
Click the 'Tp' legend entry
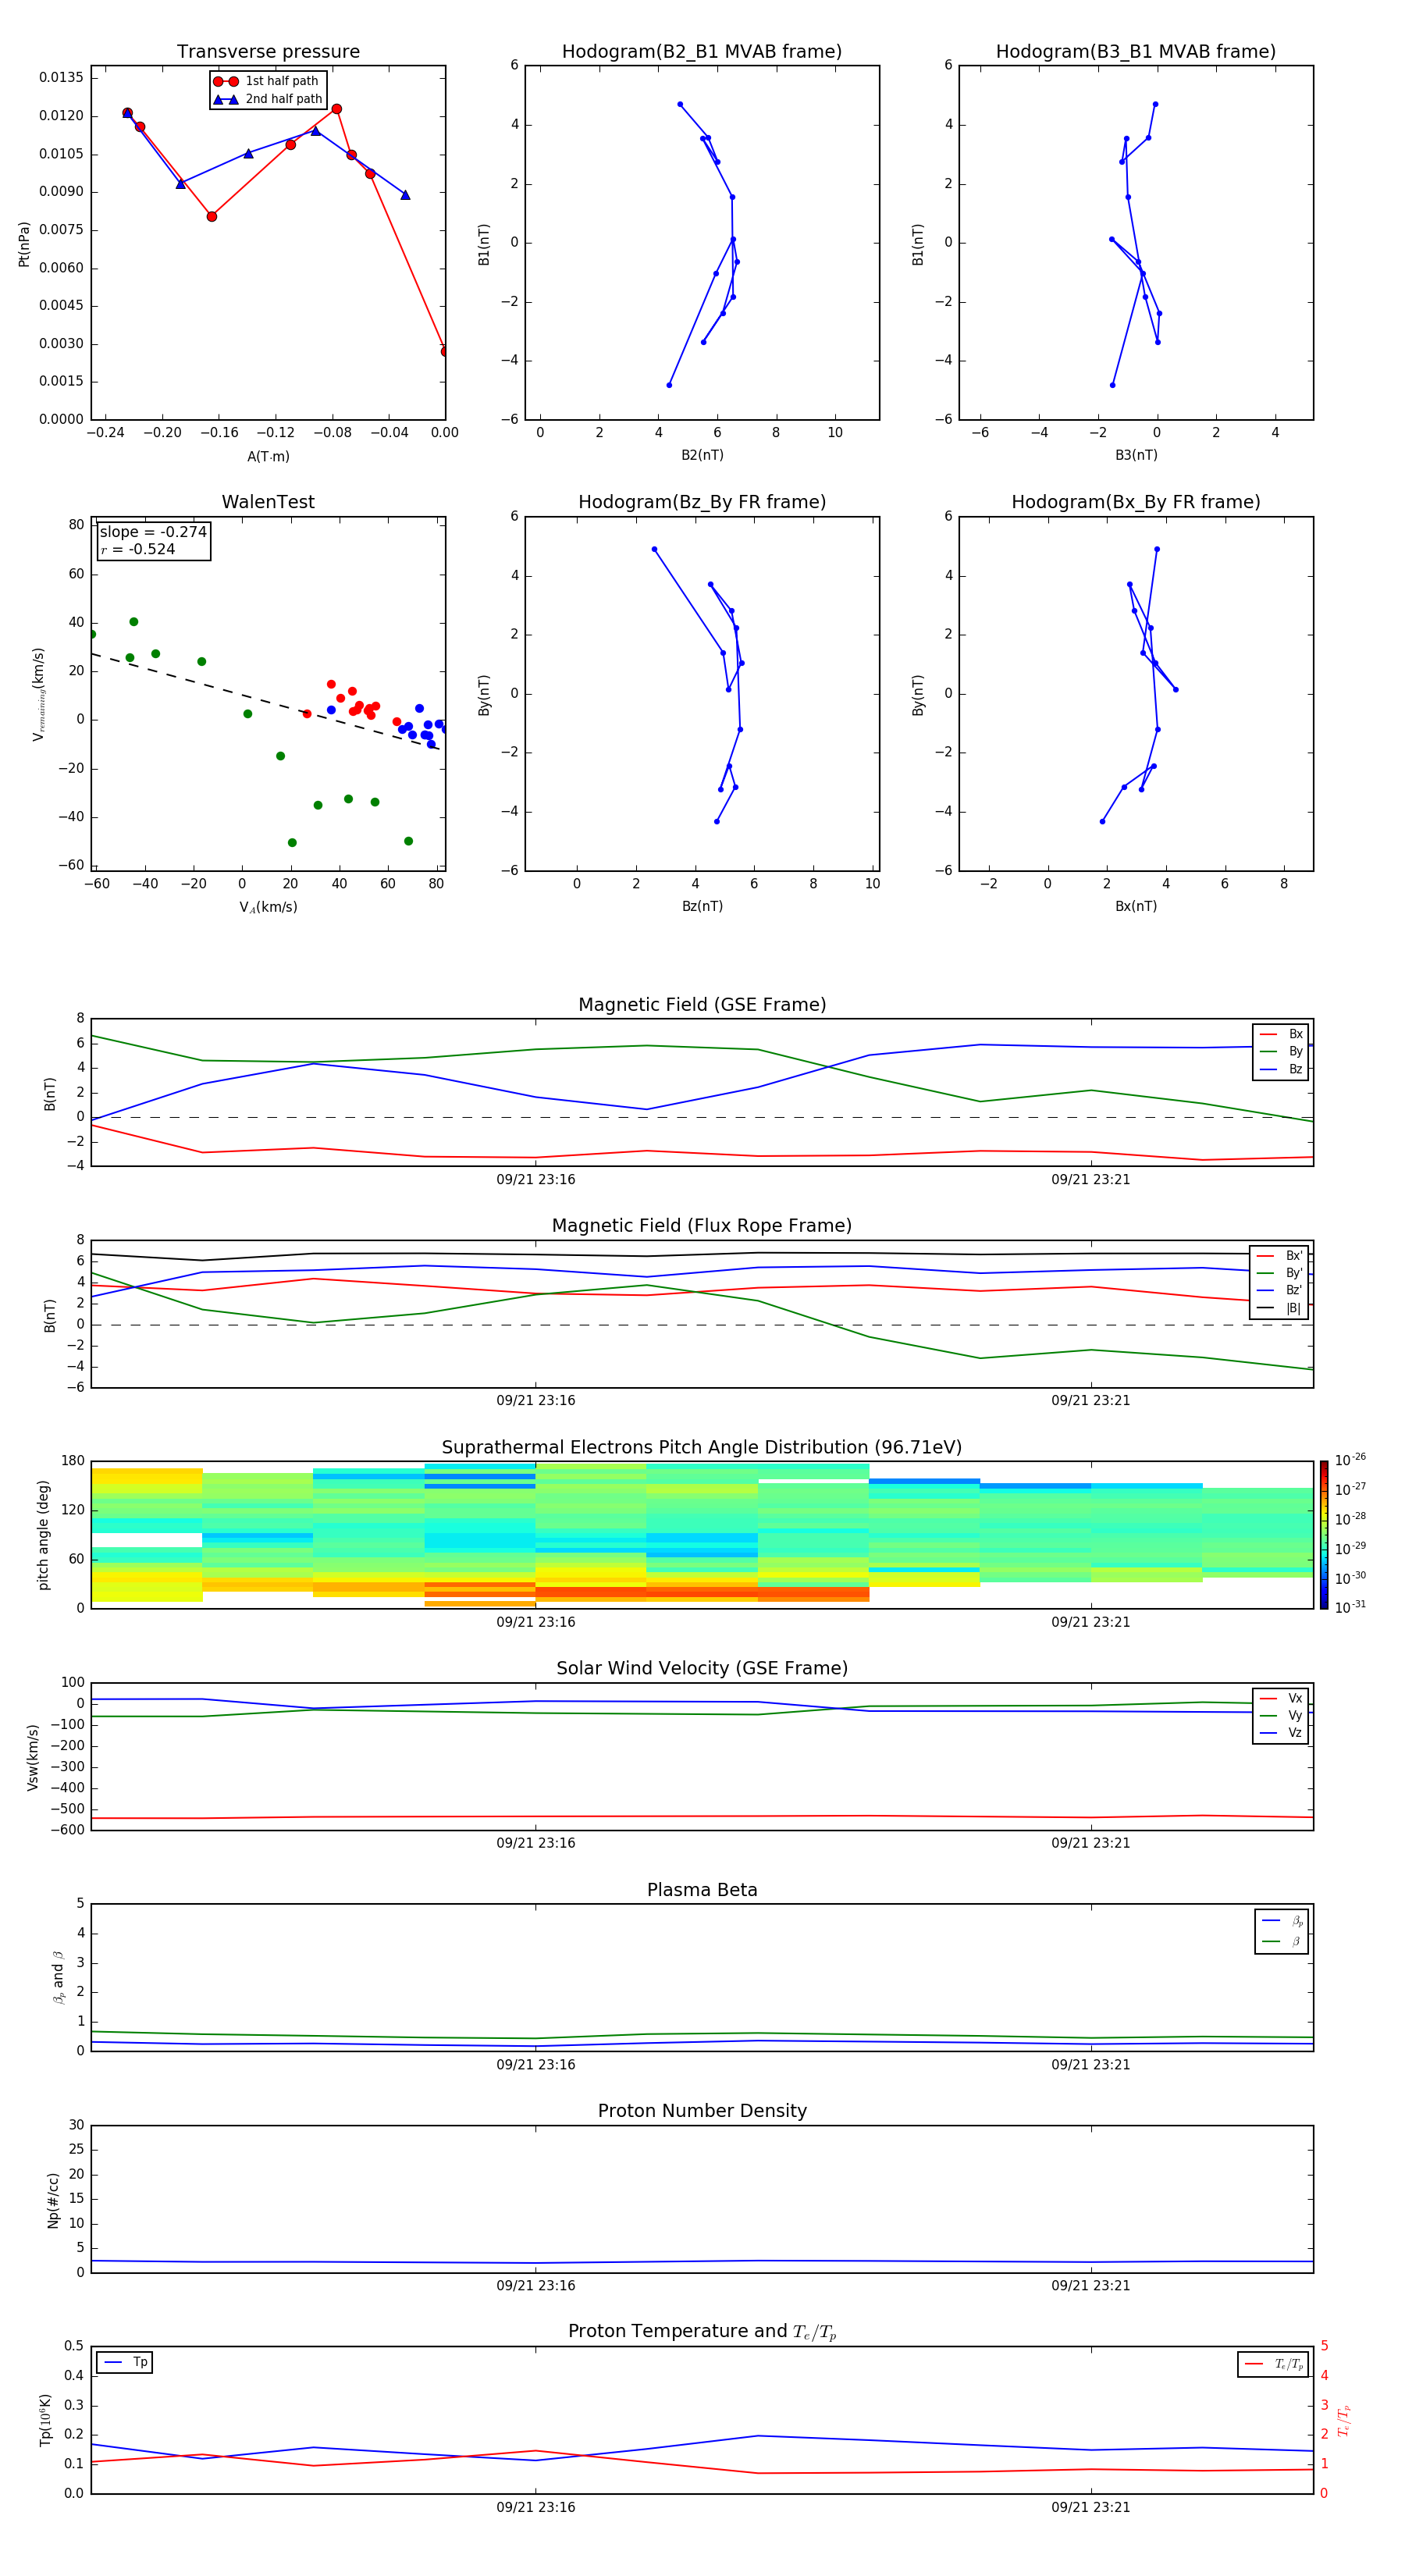pos(124,2362)
